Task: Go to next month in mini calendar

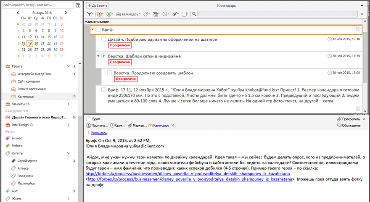Action: pyautogui.click(x=66, y=13)
